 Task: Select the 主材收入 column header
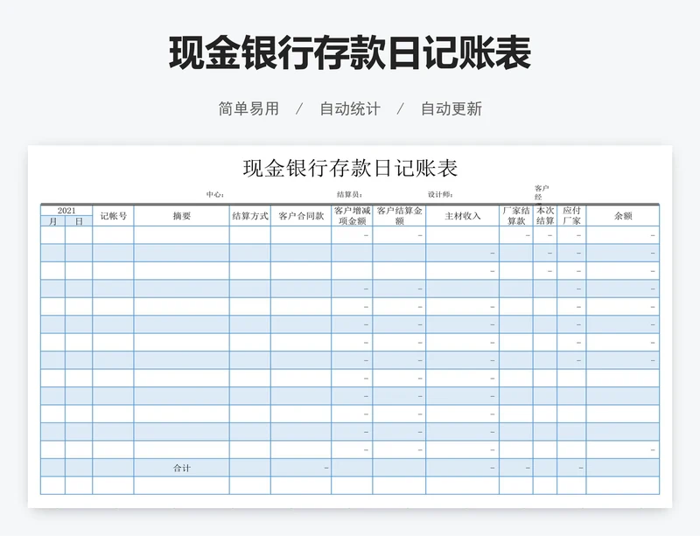point(463,216)
